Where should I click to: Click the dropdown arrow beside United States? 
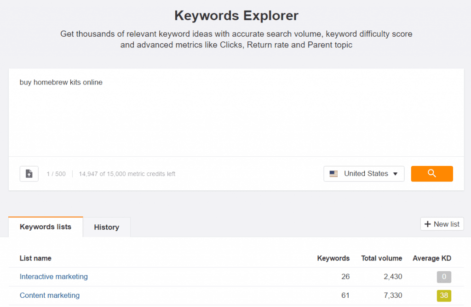395,174
